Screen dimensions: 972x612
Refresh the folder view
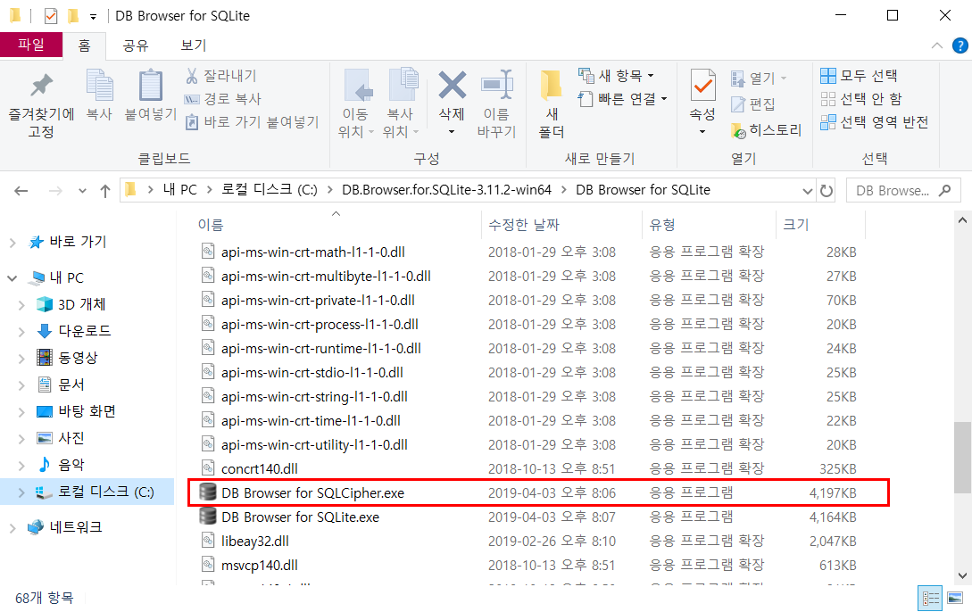[827, 190]
